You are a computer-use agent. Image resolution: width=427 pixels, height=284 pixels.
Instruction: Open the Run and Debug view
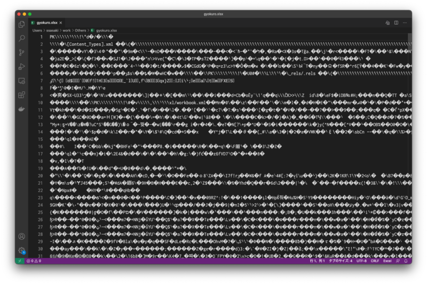click(x=22, y=66)
